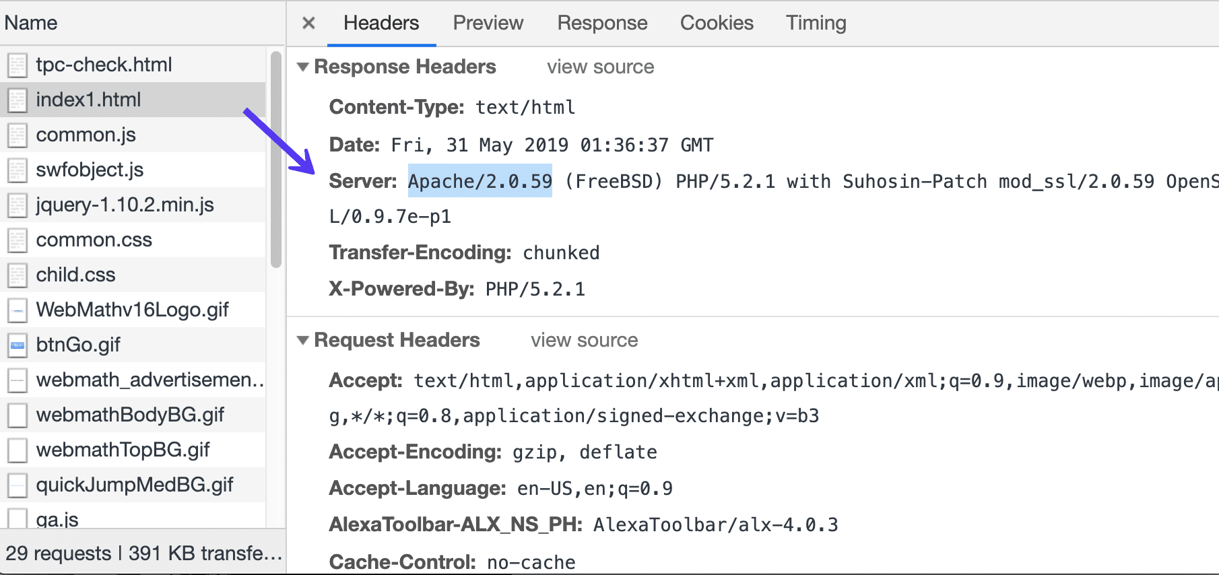
Task: Open the Cookies tab
Action: [x=716, y=22]
